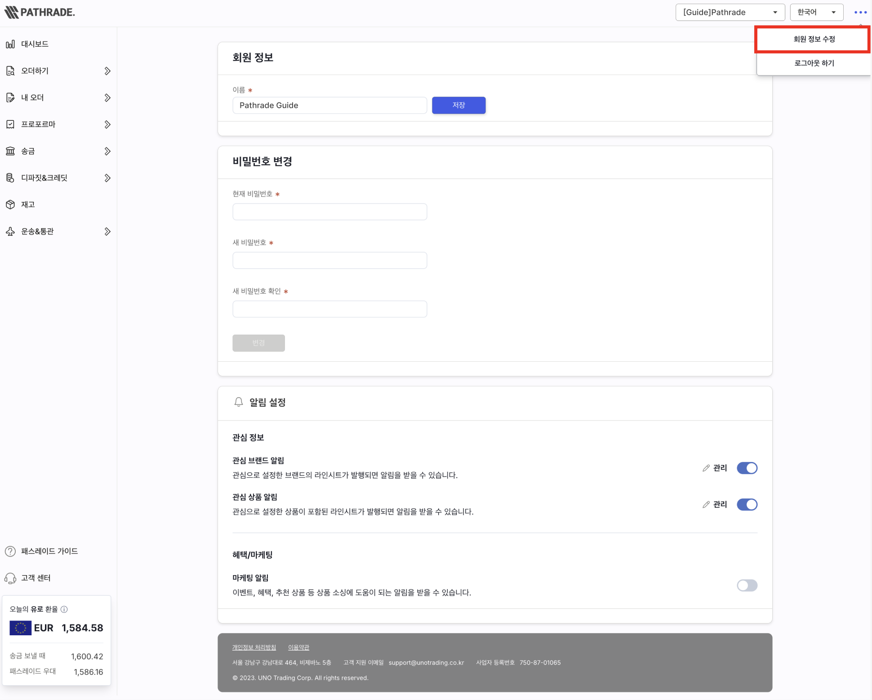This screenshot has height=700, width=872.
Task: Click the three-dot more menu icon
Action: coord(860,13)
